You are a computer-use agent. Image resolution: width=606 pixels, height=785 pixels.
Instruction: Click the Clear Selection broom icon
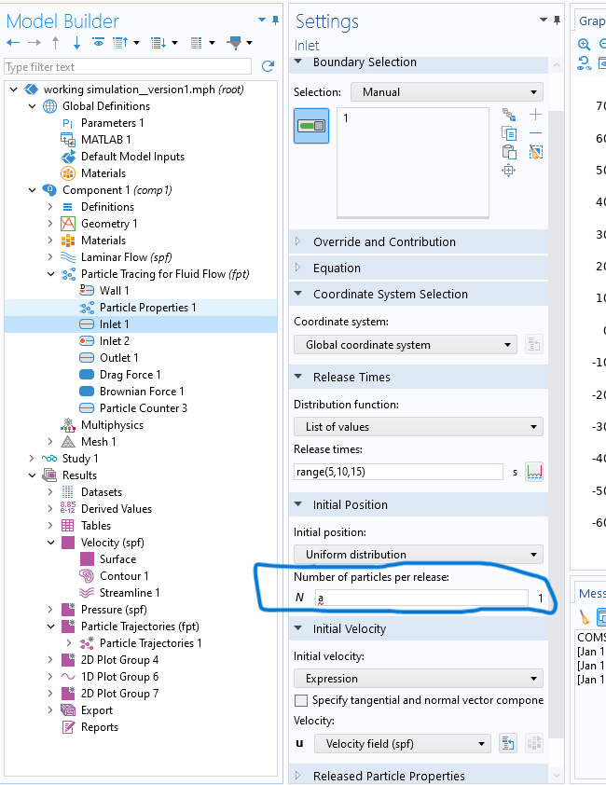click(536, 152)
